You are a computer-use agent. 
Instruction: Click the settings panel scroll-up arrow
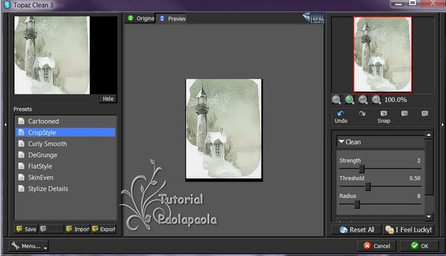pyautogui.click(x=429, y=135)
